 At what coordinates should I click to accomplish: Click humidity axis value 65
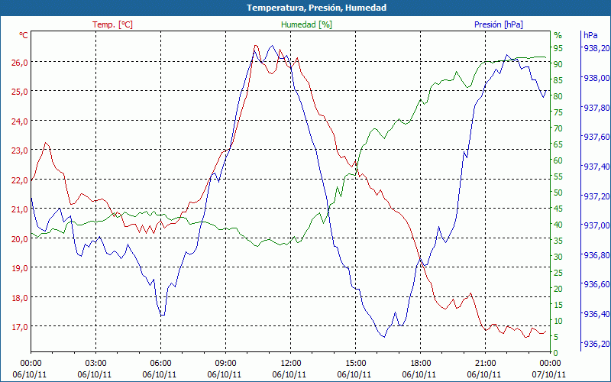558,144
